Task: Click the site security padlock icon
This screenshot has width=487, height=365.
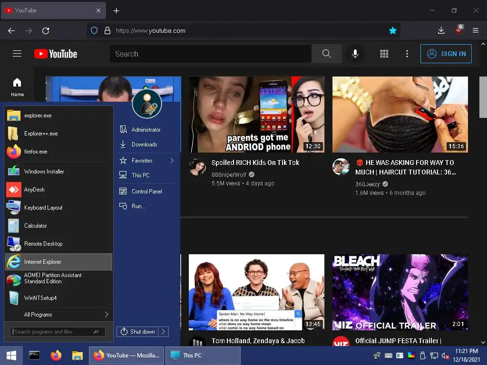Action: (107, 30)
